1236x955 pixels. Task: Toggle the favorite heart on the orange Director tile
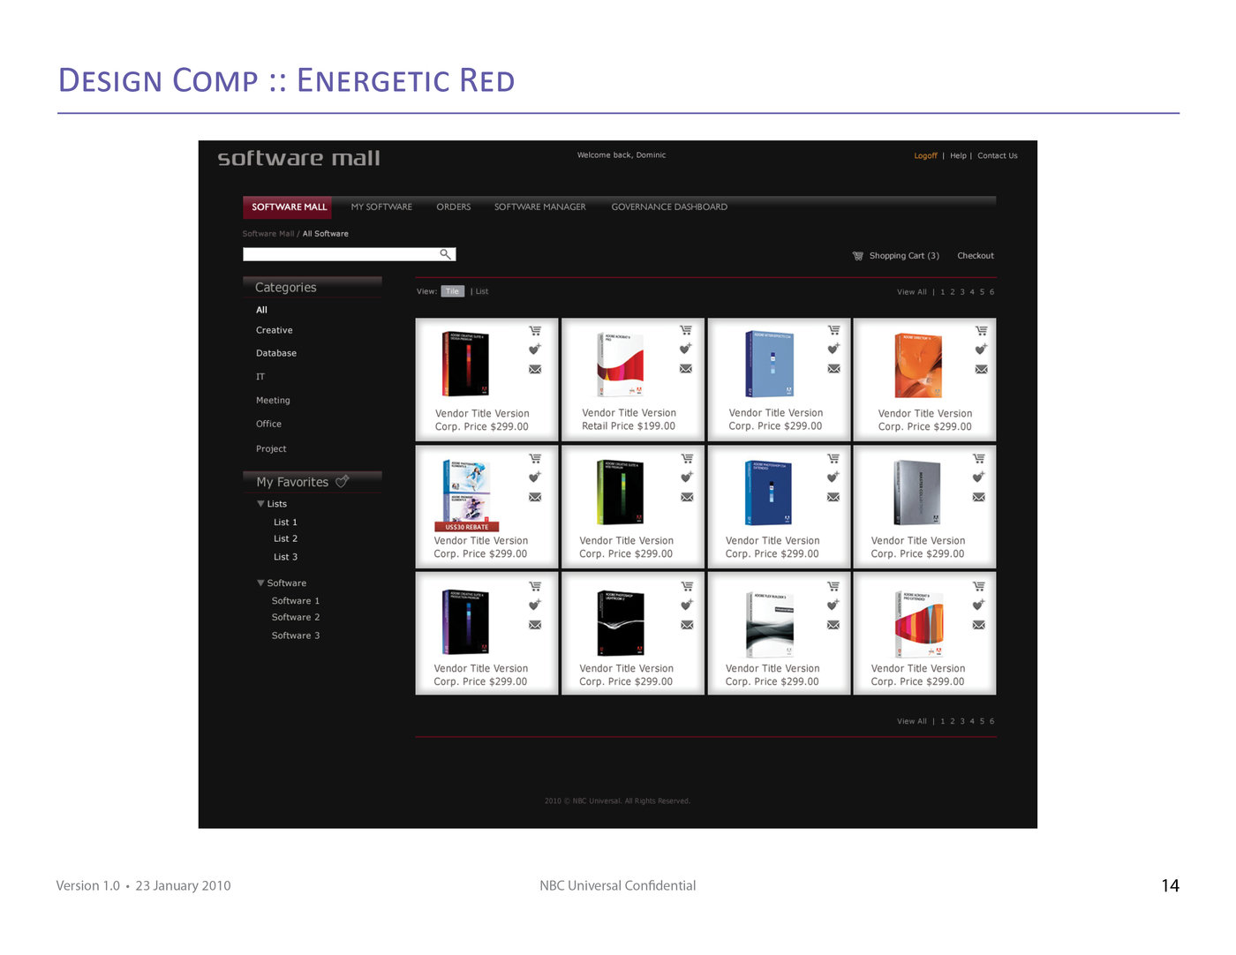pos(980,349)
